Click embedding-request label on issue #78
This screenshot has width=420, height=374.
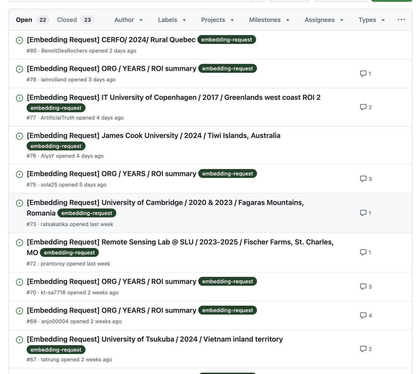tap(227, 68)
